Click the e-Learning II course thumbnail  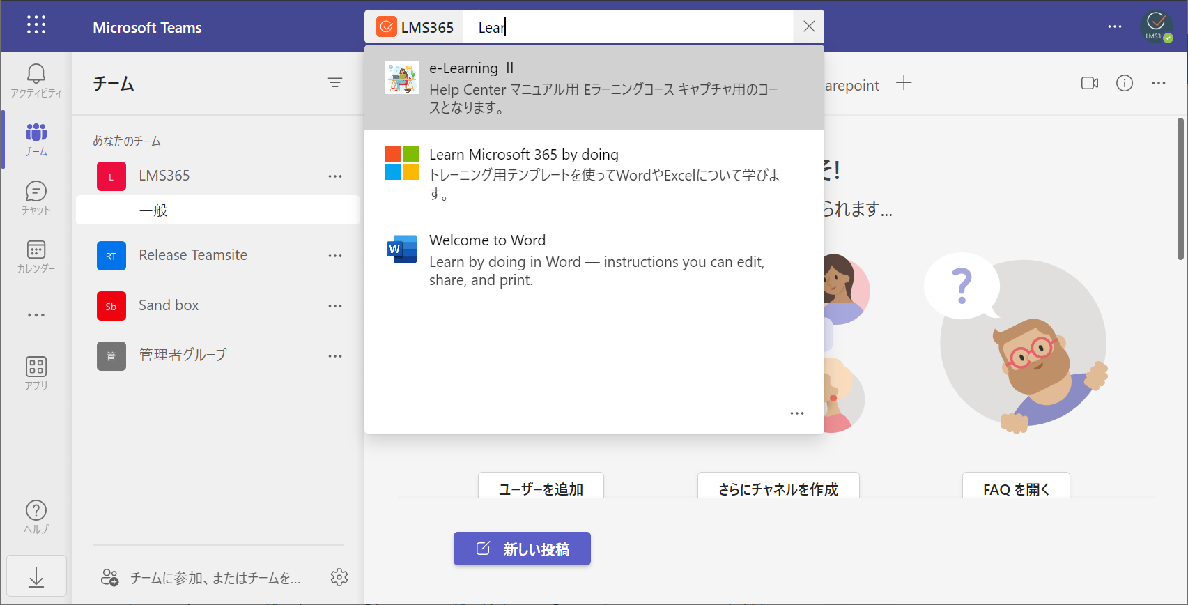402,77
